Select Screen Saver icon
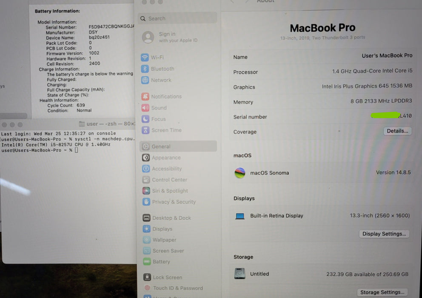This screenshot has width=422, height=298. tap(147, 251)
